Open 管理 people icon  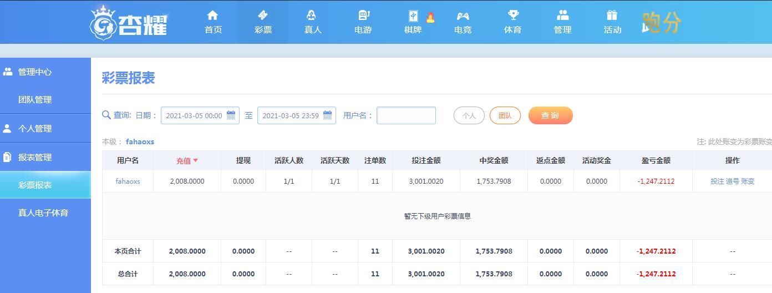coord(563,15)
